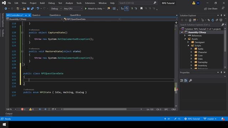Click the editor horizontal scrollbar thumb

[95, 109]
